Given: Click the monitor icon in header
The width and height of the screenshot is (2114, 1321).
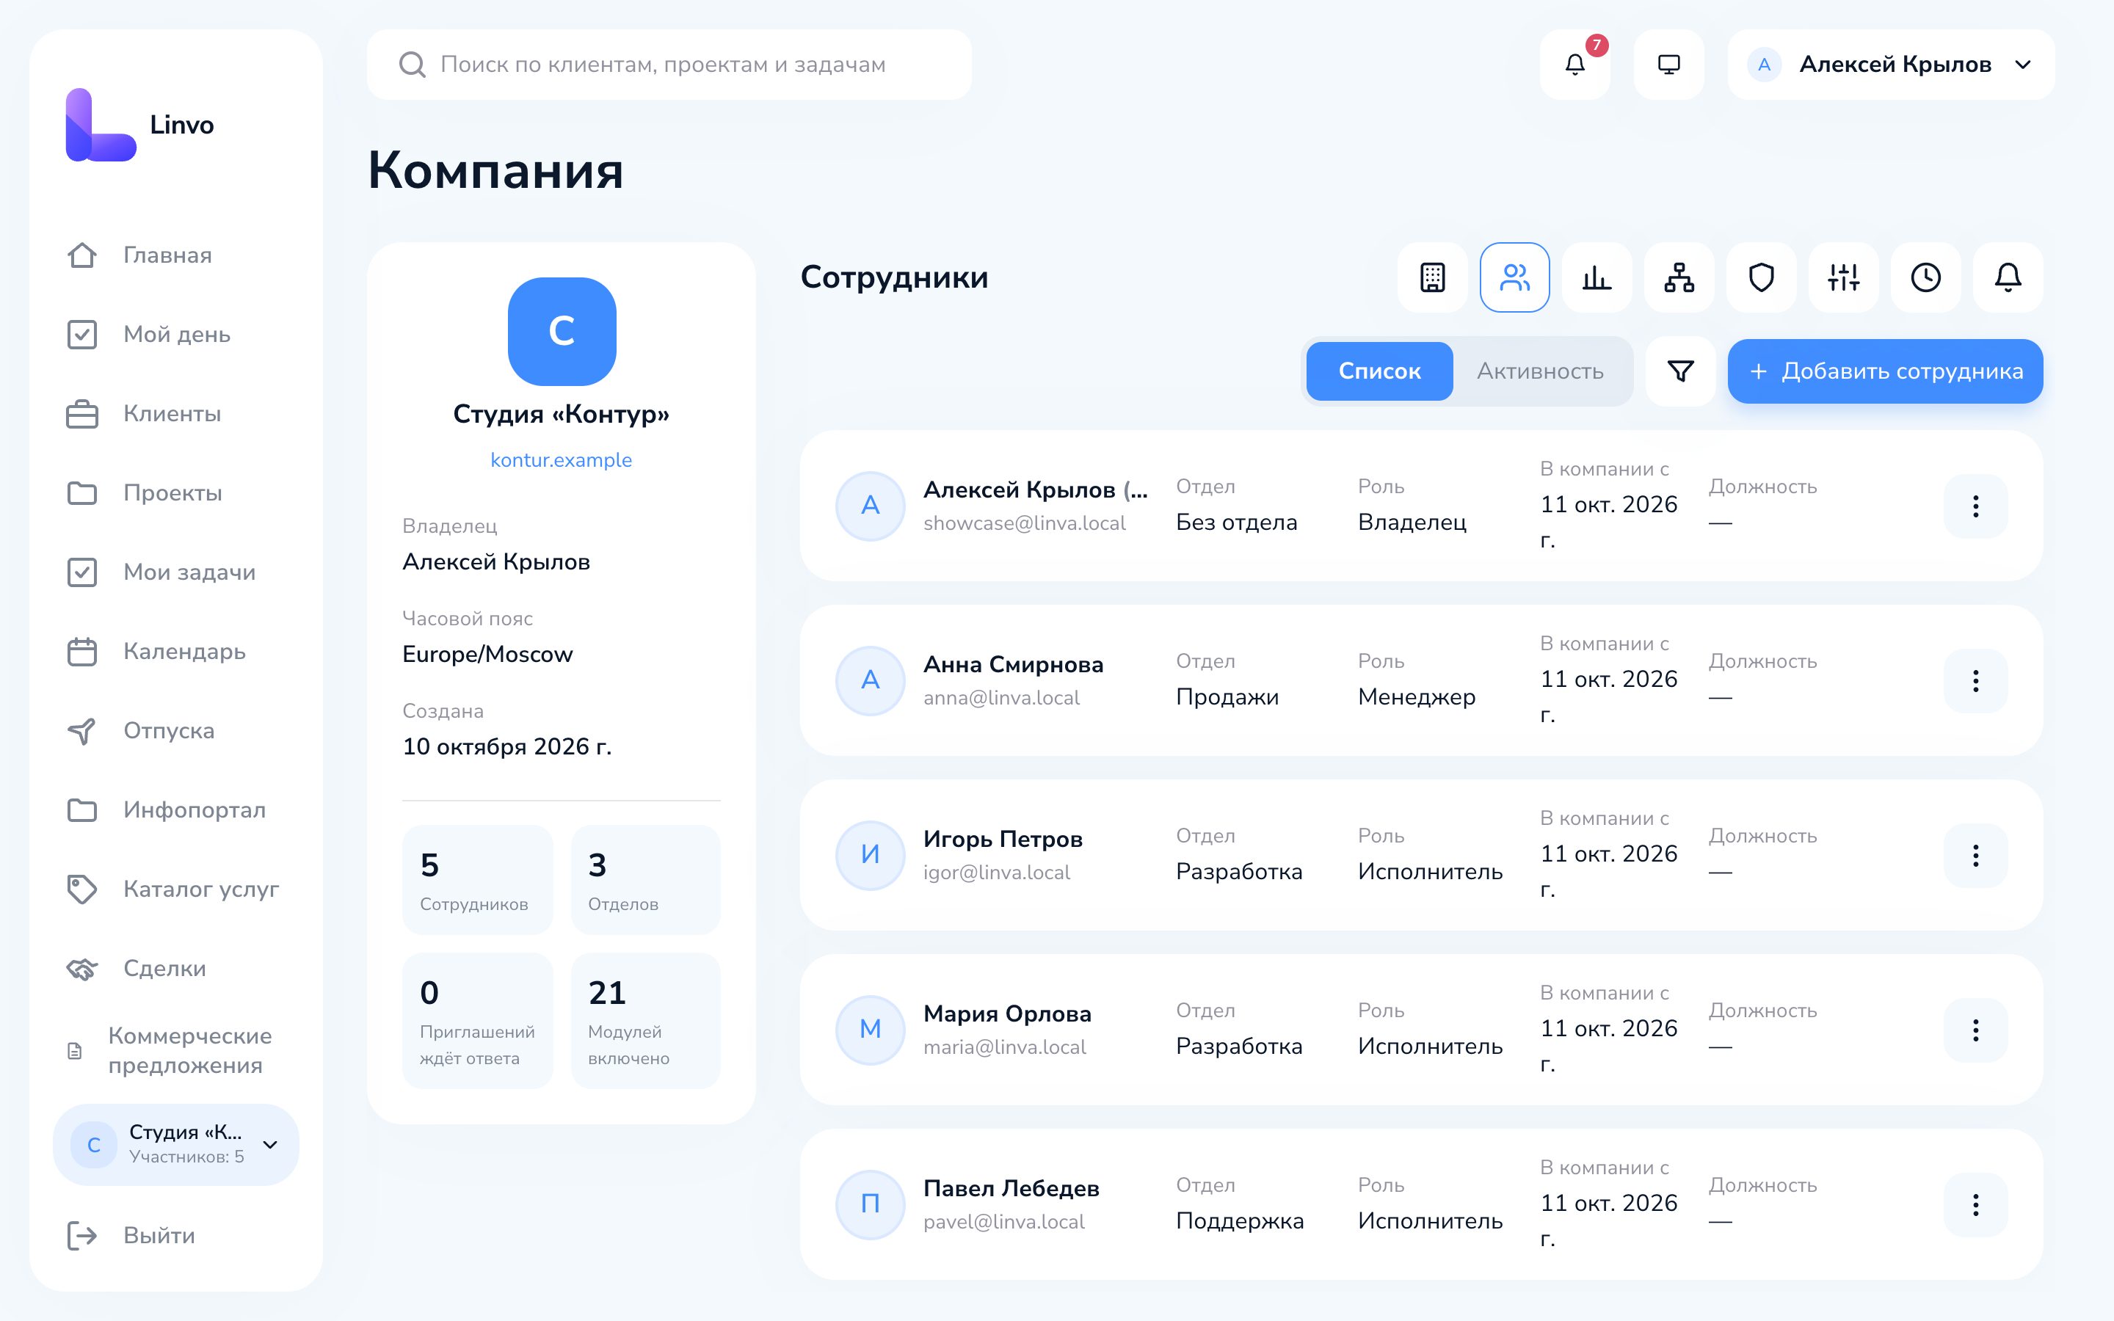Looking at the screenshot, I should [x=1668, y=65].
